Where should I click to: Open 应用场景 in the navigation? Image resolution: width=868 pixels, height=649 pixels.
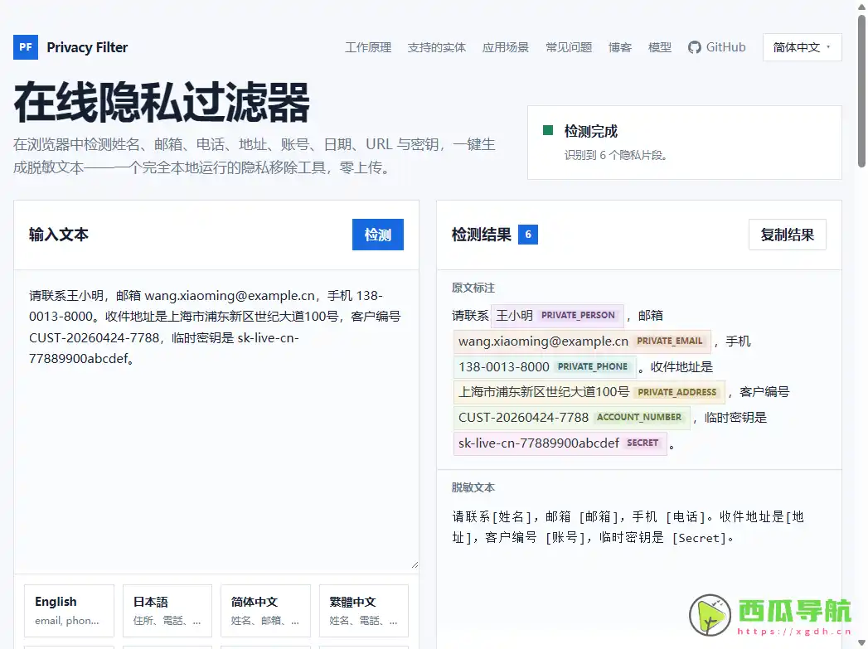[x=506, y=47]
